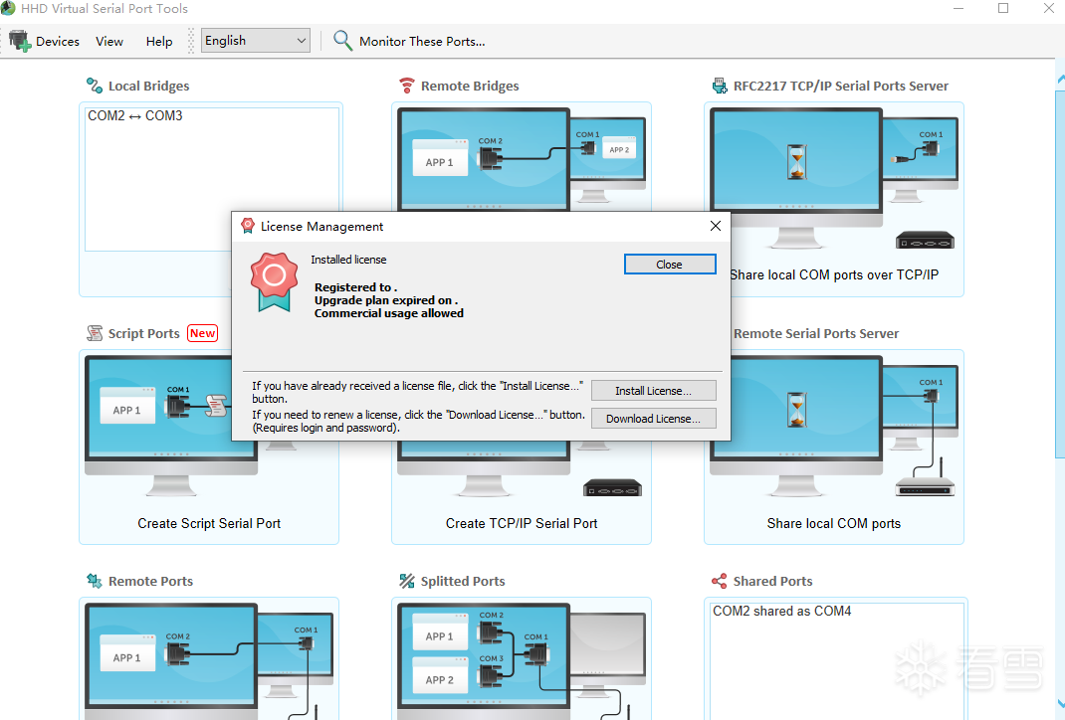This screenshot has width=1065, height=720.
Task: Click the HHD Virtual Serial Port Tools app icon
Action: (8, 8)
